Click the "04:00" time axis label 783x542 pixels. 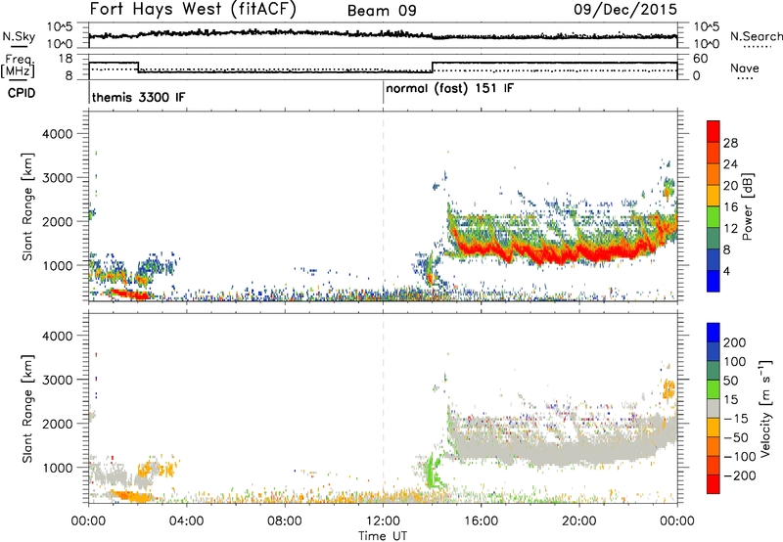(186, 521)
